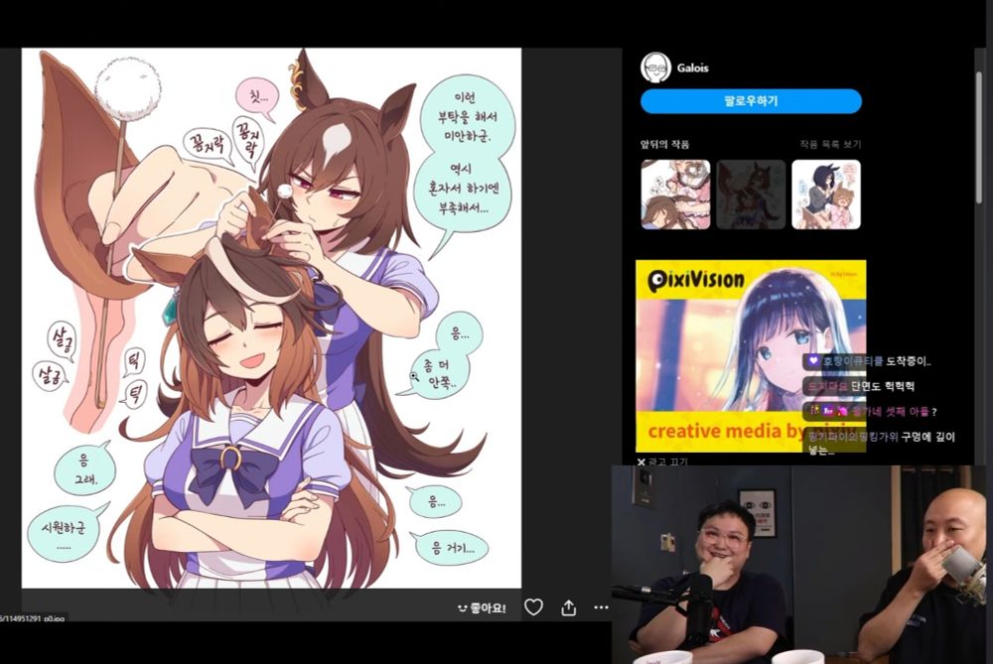Screen dimensions: 993x664
Task: Click the 좋아요! smiley reaction button
Action: [482, 608]
